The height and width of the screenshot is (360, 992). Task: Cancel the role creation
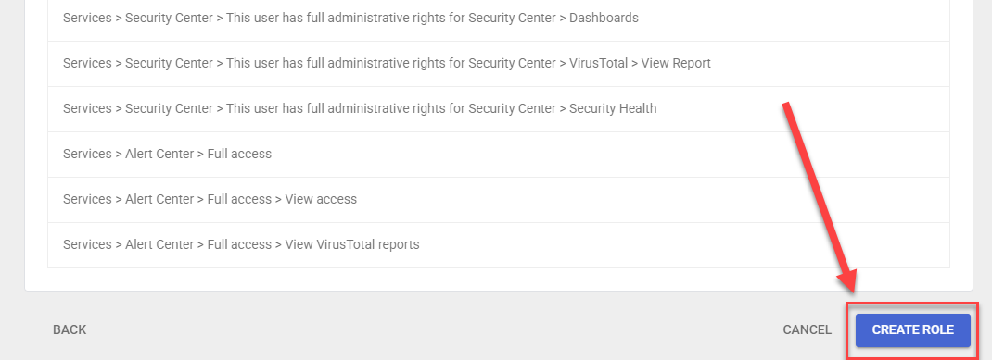[x=807, y=329]
